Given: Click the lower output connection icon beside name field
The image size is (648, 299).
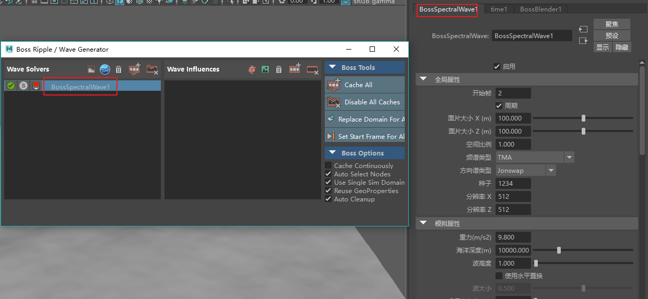Looking at the screenshot, I should click(x=583, y=41).
